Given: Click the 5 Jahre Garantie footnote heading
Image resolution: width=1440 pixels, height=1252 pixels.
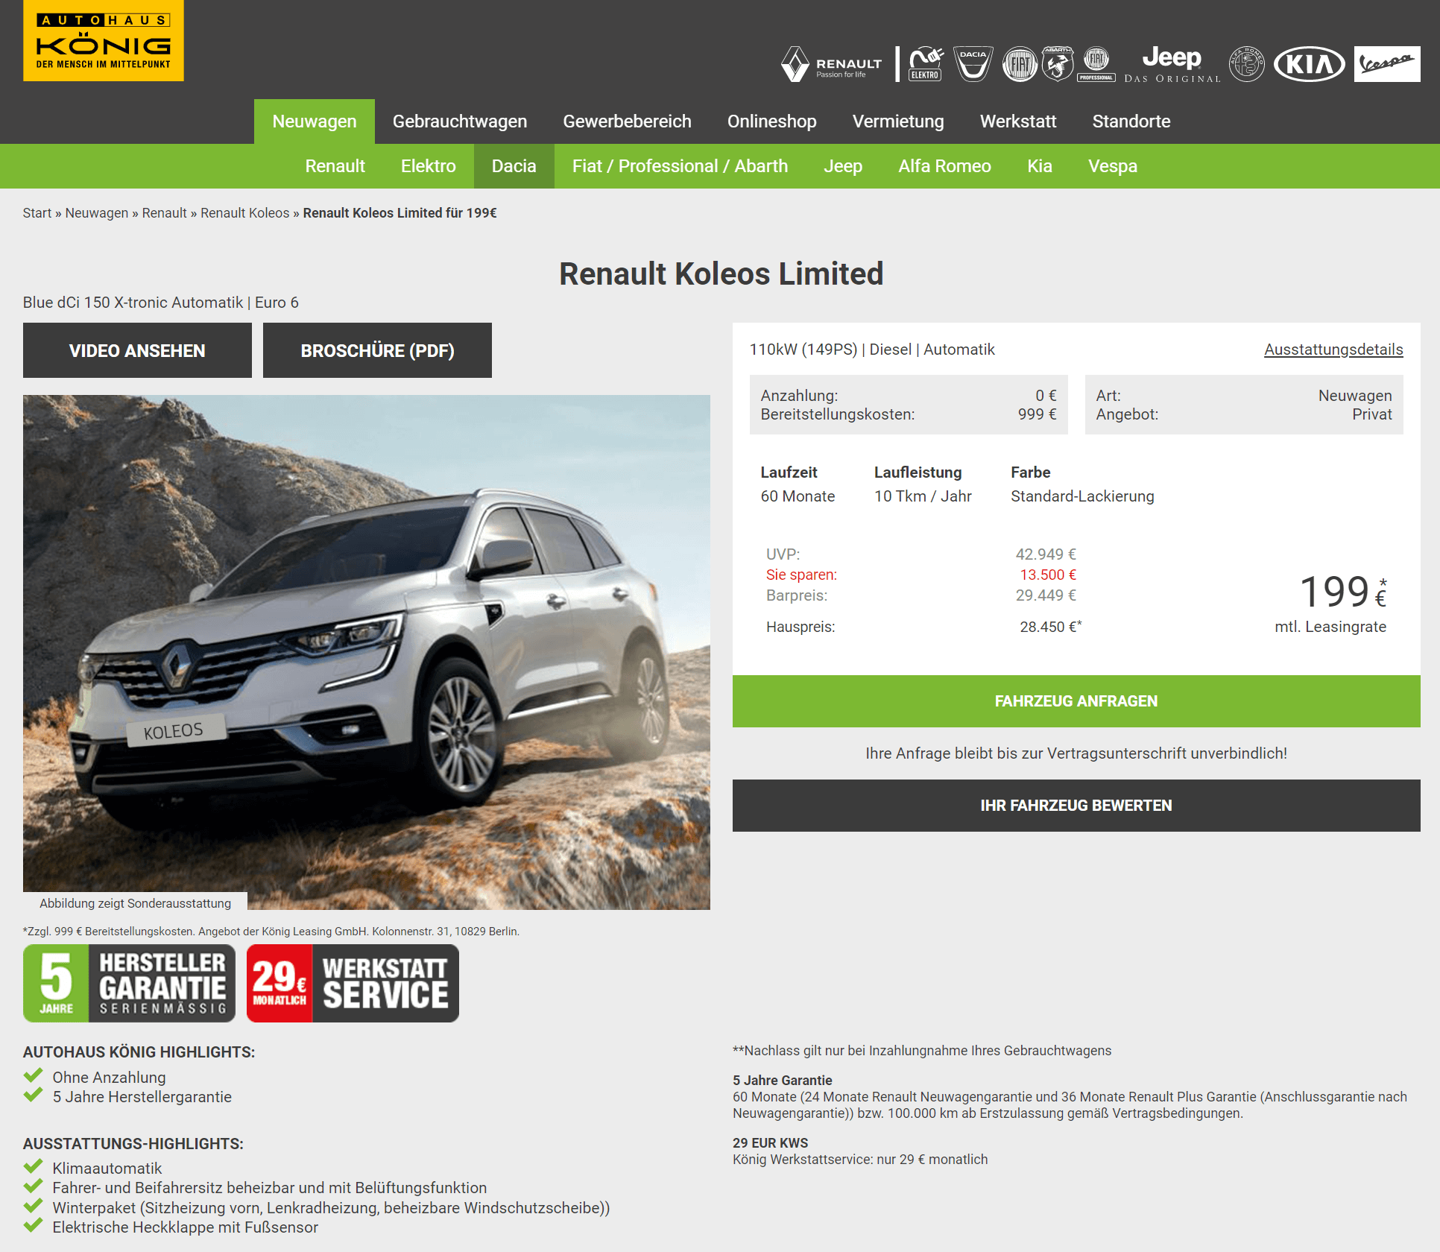Looking at the screenshot, I should point(783,1081).
